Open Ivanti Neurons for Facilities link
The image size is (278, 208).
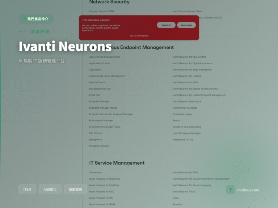point(104,185)
